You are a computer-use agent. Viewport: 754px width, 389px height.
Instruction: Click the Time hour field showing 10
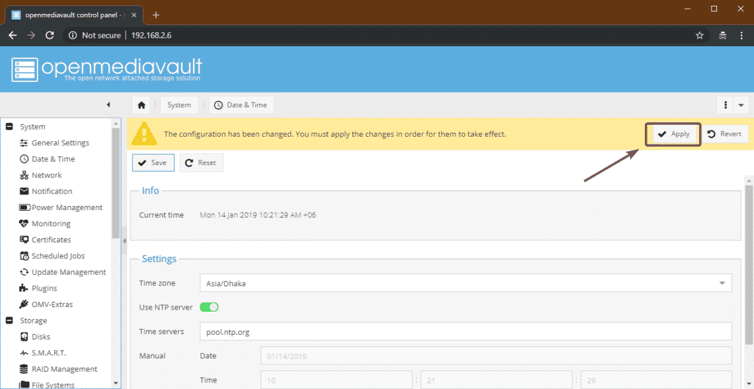[337, 379]
